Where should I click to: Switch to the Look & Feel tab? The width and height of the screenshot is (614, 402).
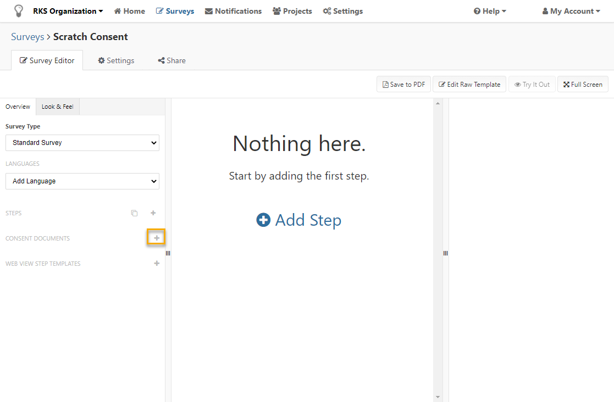(58, 107)
